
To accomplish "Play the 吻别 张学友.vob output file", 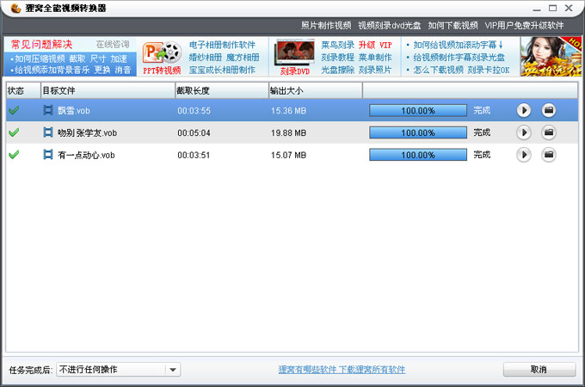I will [x=523, y=132].
